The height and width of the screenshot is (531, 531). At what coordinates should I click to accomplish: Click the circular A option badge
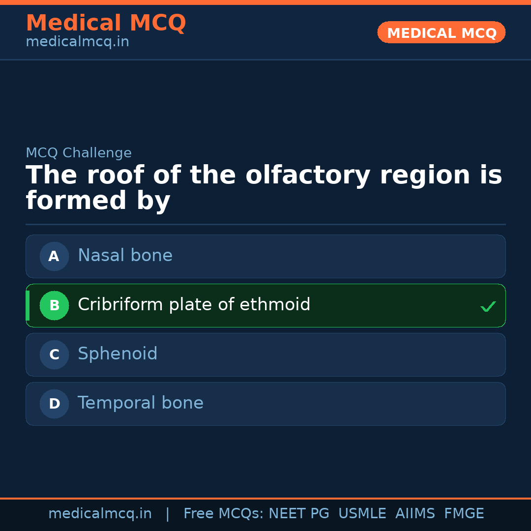click(54, 256)
